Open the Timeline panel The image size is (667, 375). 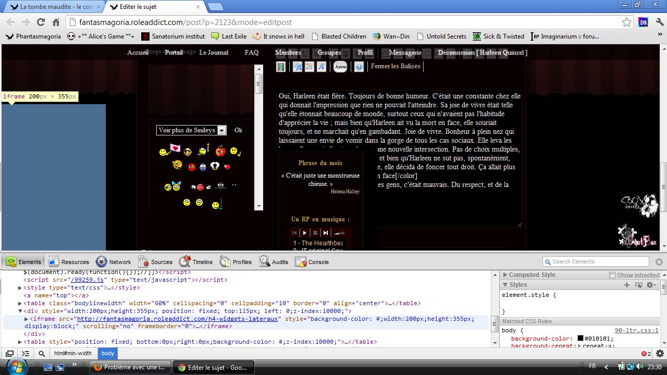click(x=196, y=262)
